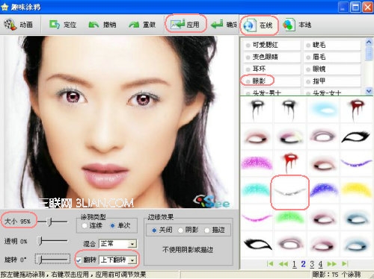This screenshot has height=279, width=374.
Task: Select the 睫毛 category
Action: [332, 45]
